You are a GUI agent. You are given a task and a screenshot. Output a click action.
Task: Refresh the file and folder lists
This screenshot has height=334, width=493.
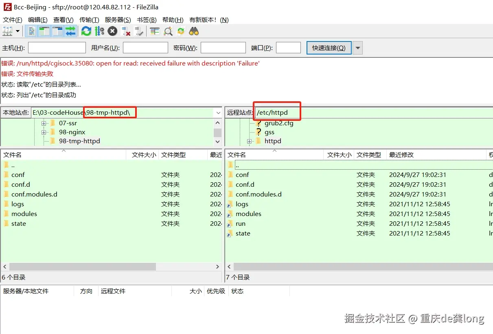86,31
